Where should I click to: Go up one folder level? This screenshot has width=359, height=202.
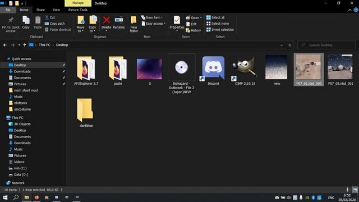[x=25, y=45]
